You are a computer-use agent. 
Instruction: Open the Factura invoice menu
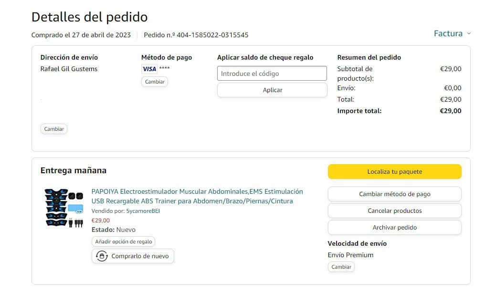[x=448, y=33]
